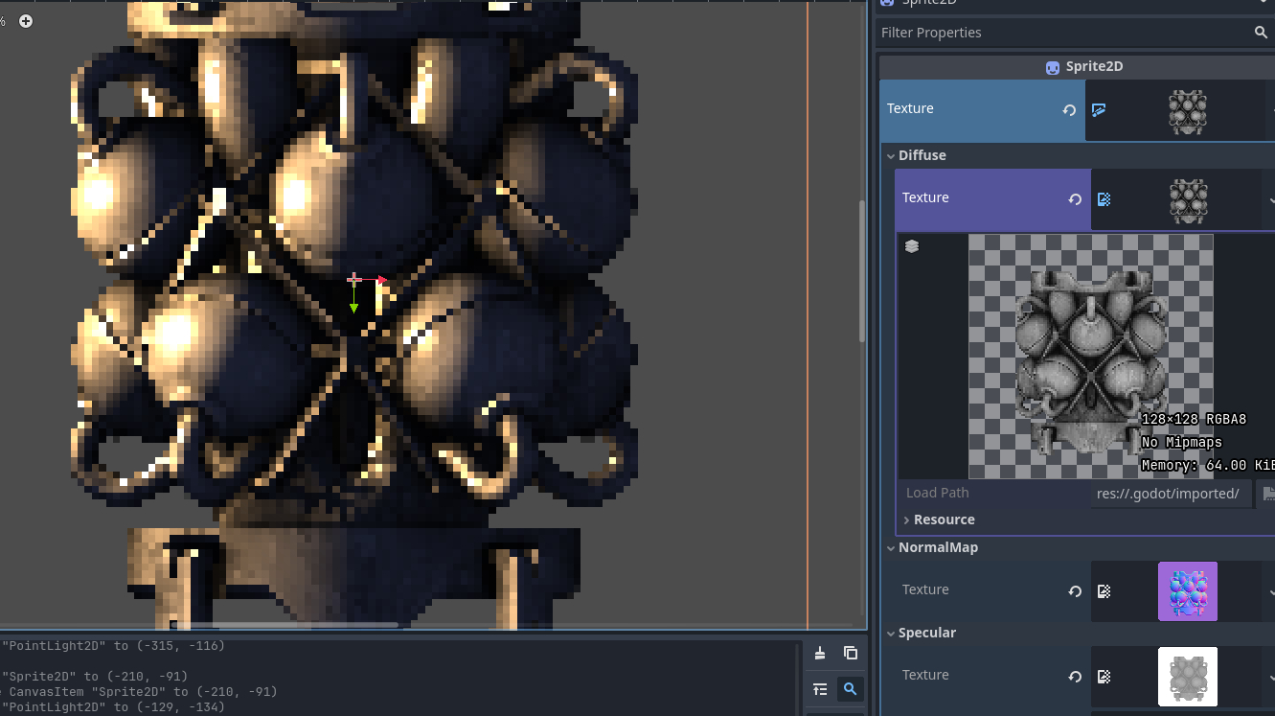Toggle the output log search filter
Viewport: 1275px width, 716px height.
(x=850, y=688)
